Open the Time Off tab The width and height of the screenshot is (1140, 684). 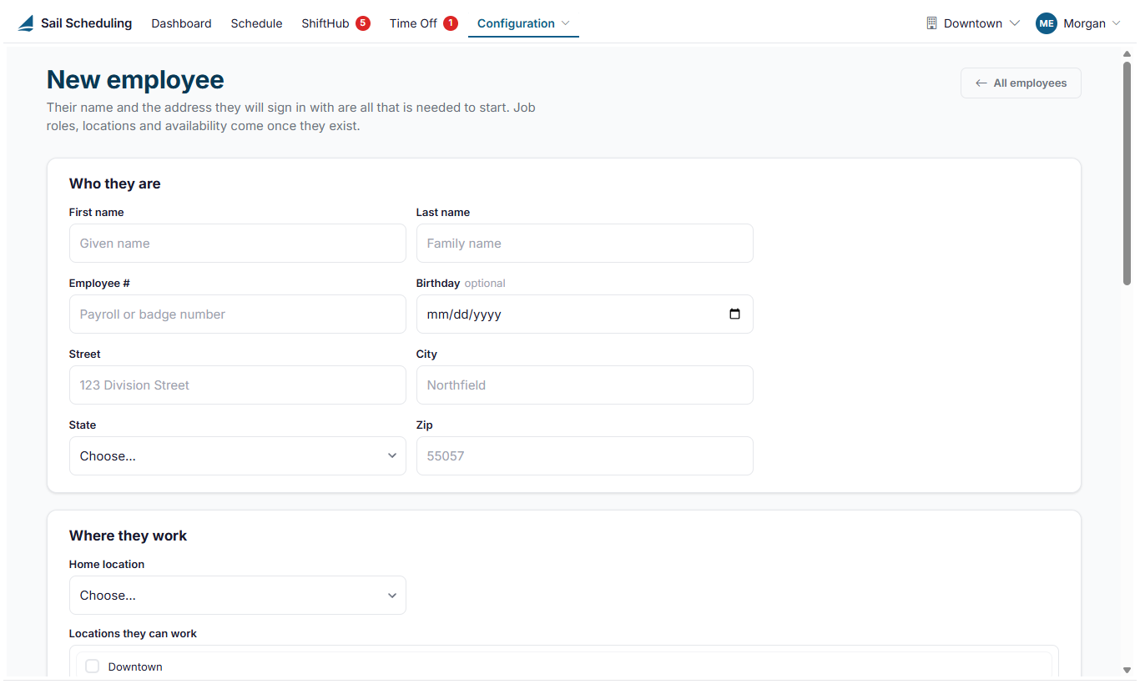point(413,23)
